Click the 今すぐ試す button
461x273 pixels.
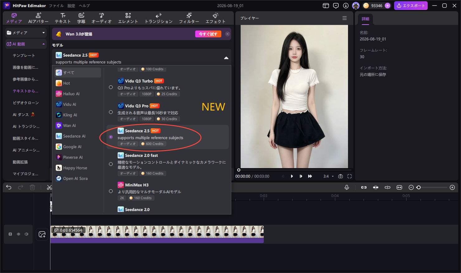tap(208, 34)
